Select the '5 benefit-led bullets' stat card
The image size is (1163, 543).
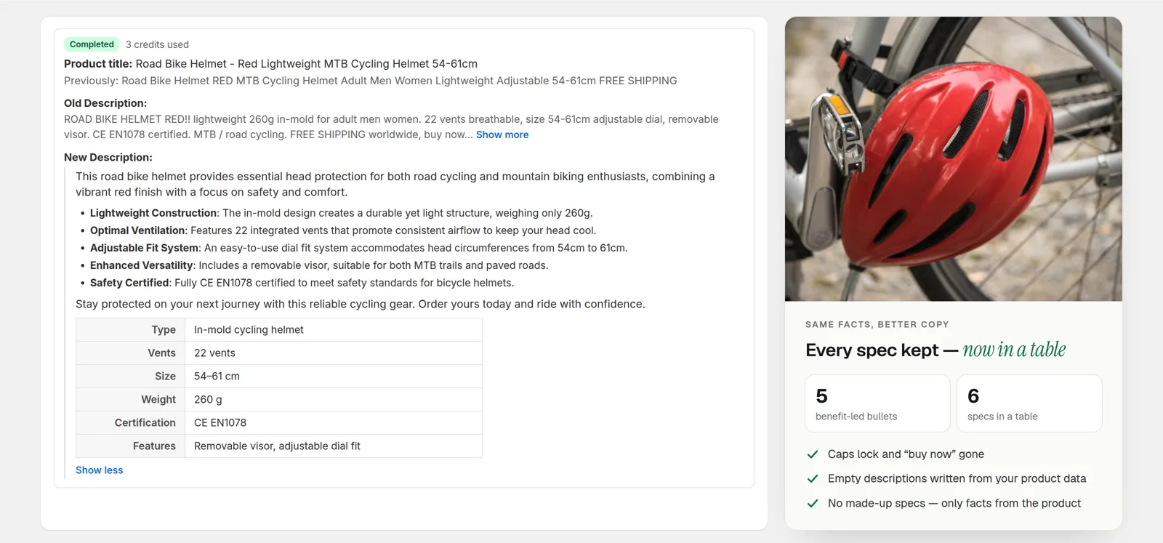pos(877,403)
